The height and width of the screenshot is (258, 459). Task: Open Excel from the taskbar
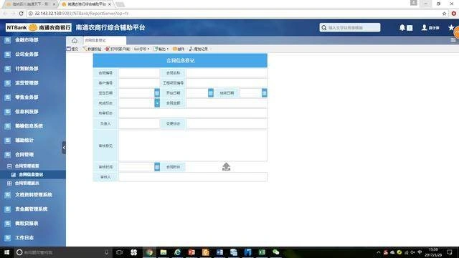262,252
